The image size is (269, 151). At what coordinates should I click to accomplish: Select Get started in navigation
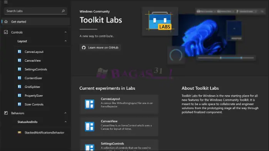36,22
